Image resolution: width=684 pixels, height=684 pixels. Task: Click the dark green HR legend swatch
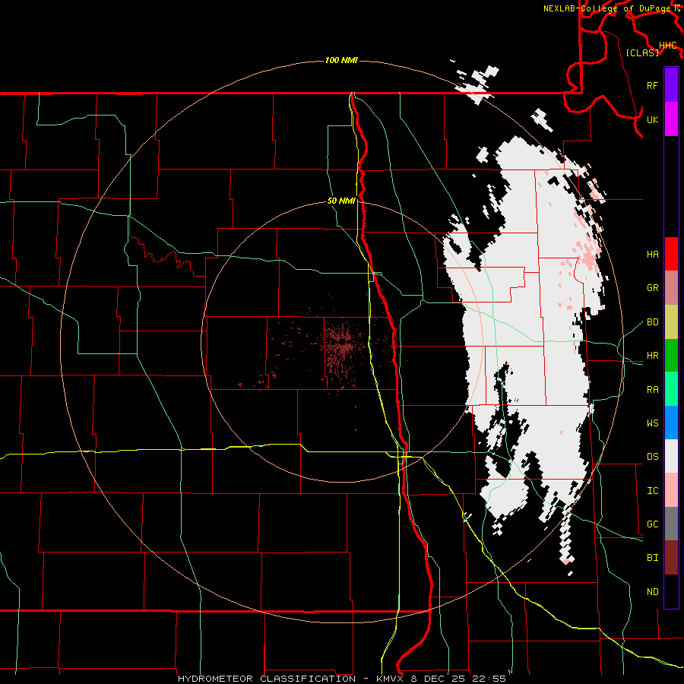671,356
